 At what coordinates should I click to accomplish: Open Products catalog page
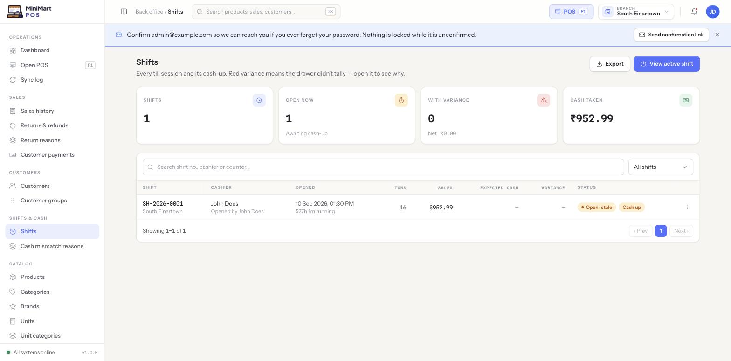(52, 277)
